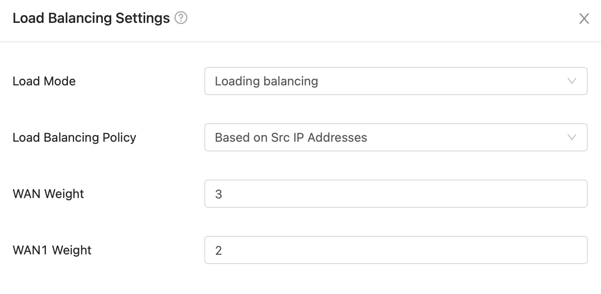This screenshot has height=294, width=601.
Task: Click the "Load Mode" field label
Action: [44, 81]
